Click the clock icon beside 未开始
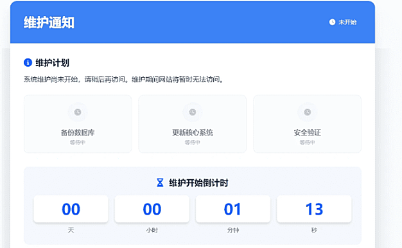Screen dimensions: 402x248 tap(332, 22)
